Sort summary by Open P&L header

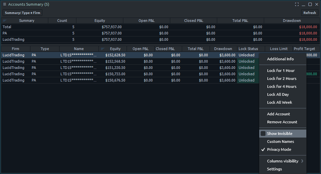point(146,21)
